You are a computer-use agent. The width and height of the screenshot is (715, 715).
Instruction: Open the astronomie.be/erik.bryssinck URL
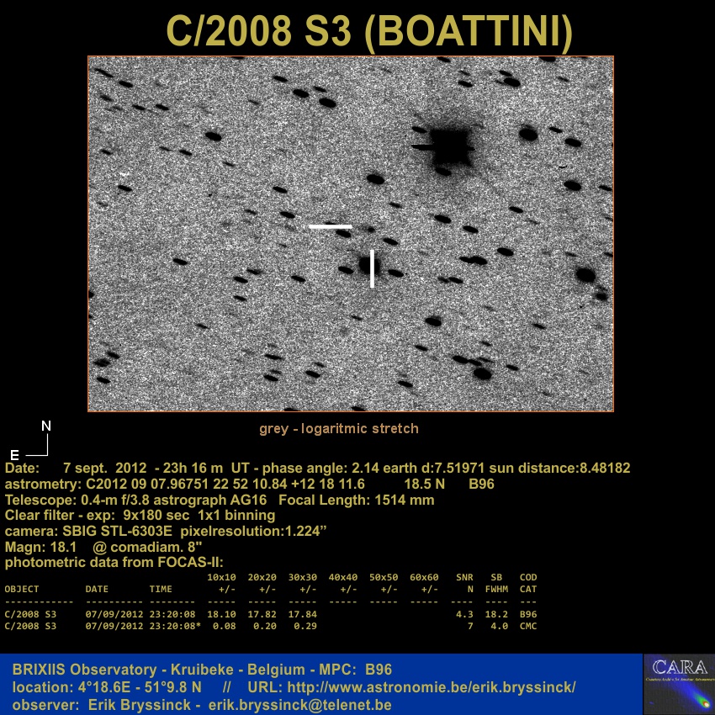pos(432,686)
